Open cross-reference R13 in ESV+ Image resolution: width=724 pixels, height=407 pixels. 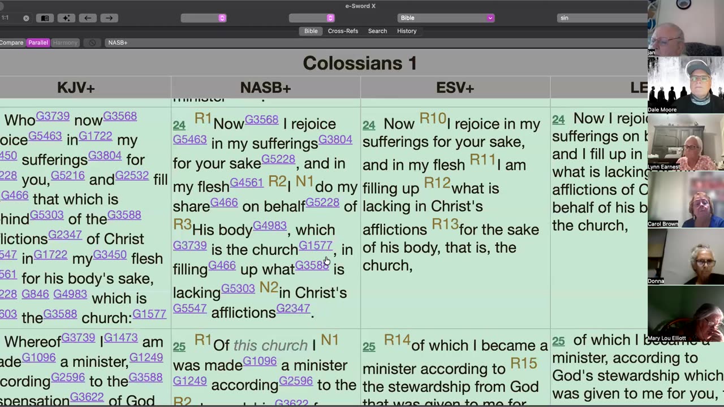point(445,224)
